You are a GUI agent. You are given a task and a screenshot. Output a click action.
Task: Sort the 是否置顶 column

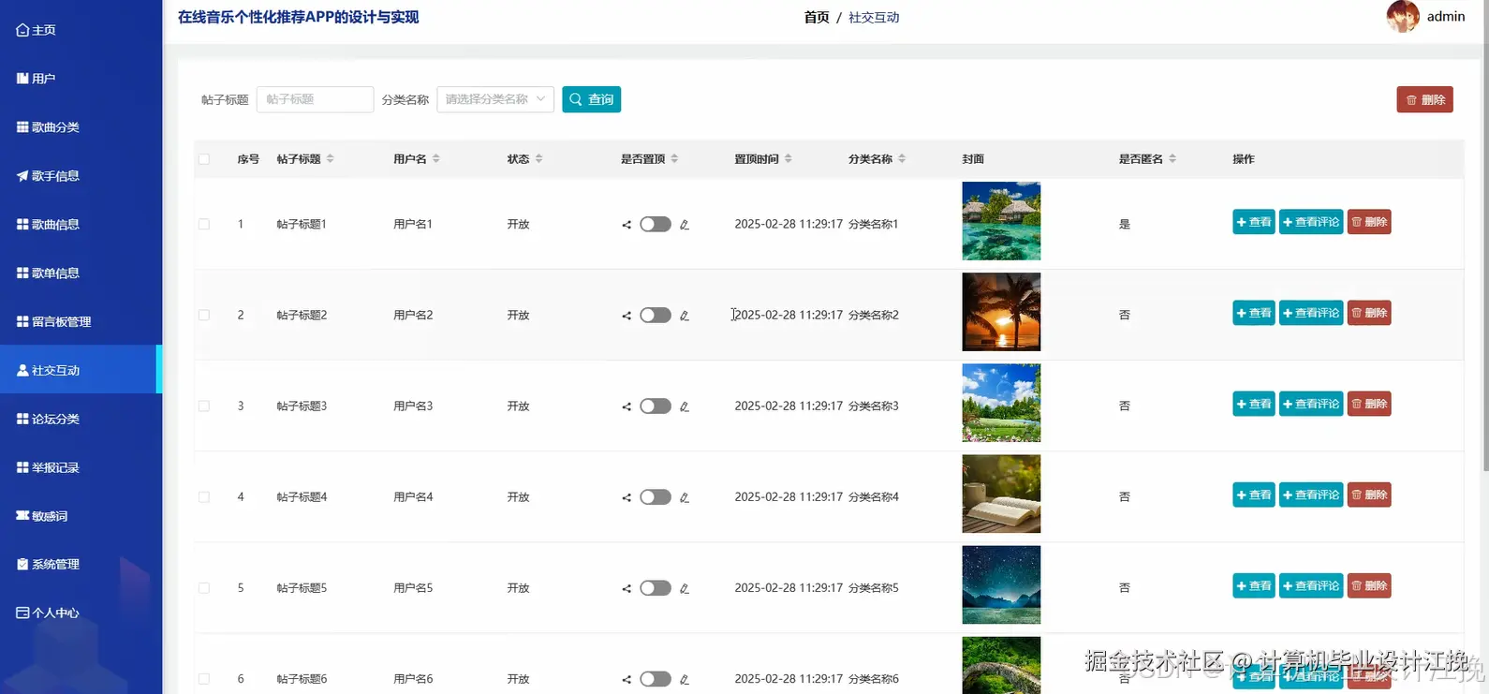pos(675,159)
